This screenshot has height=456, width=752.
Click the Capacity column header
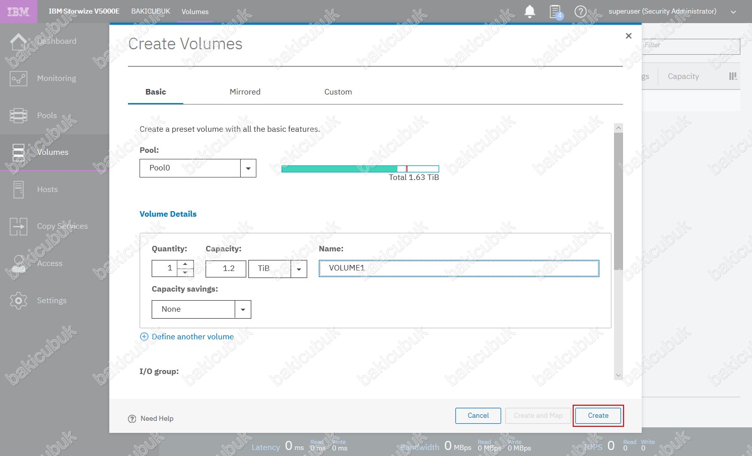coord(683,76)
